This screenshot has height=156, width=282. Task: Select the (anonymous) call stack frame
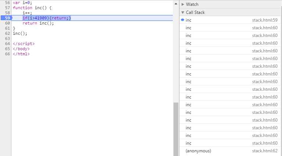230,151
